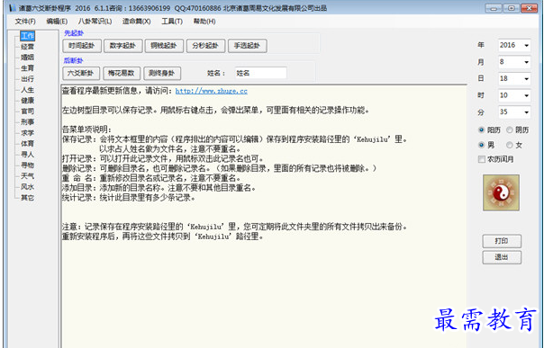Click the 铜钱起卦 button

coord(164,46)
